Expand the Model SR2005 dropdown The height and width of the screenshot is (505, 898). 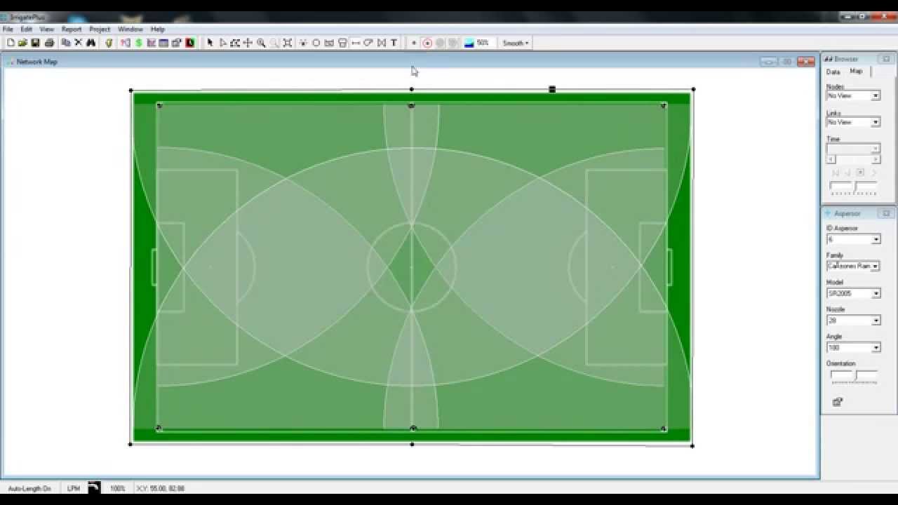pyautogui.click(x=876, y=293)
